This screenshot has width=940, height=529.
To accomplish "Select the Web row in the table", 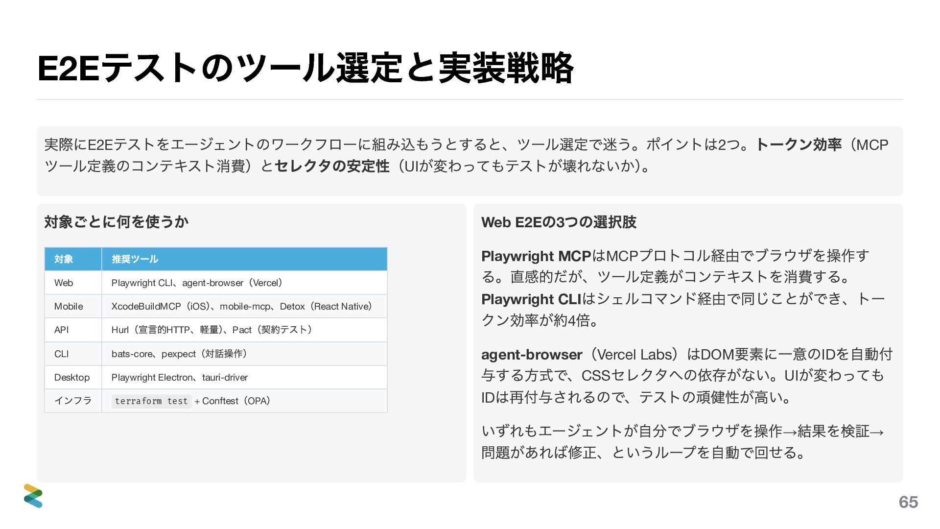I will coord(64,283).
